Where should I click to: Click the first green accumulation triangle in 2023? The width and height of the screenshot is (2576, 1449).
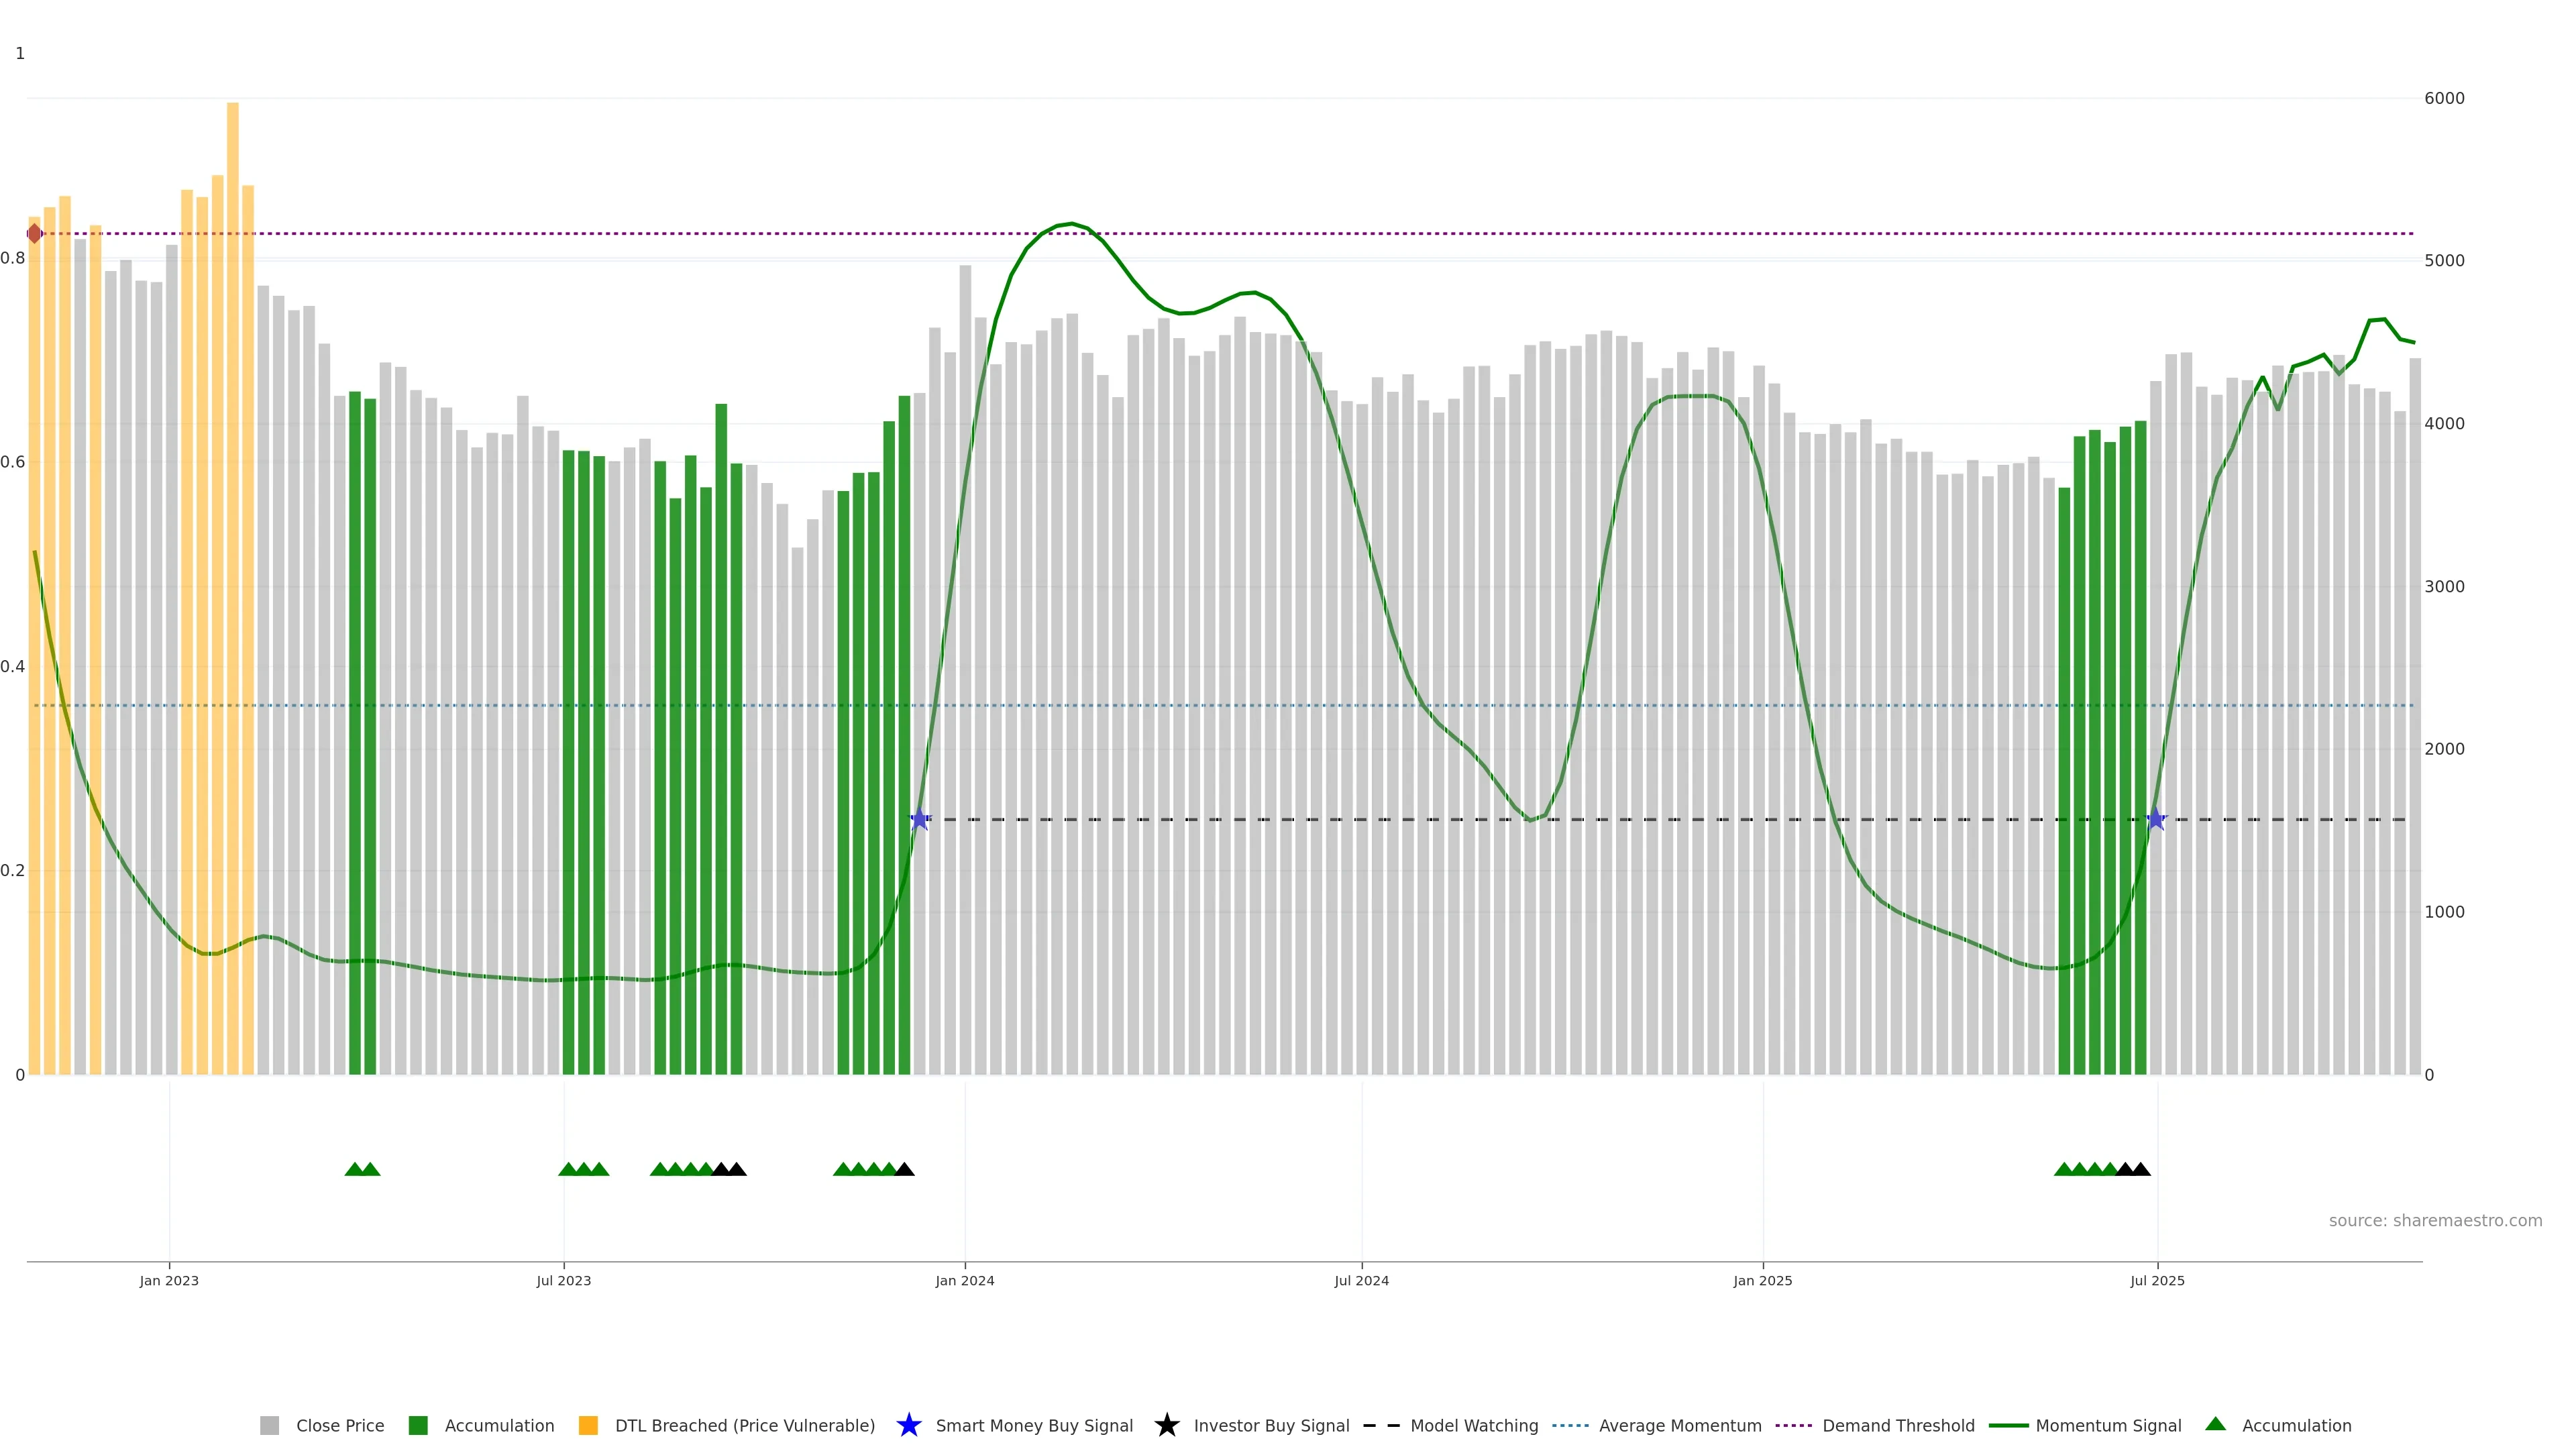tap(354, 1169)
